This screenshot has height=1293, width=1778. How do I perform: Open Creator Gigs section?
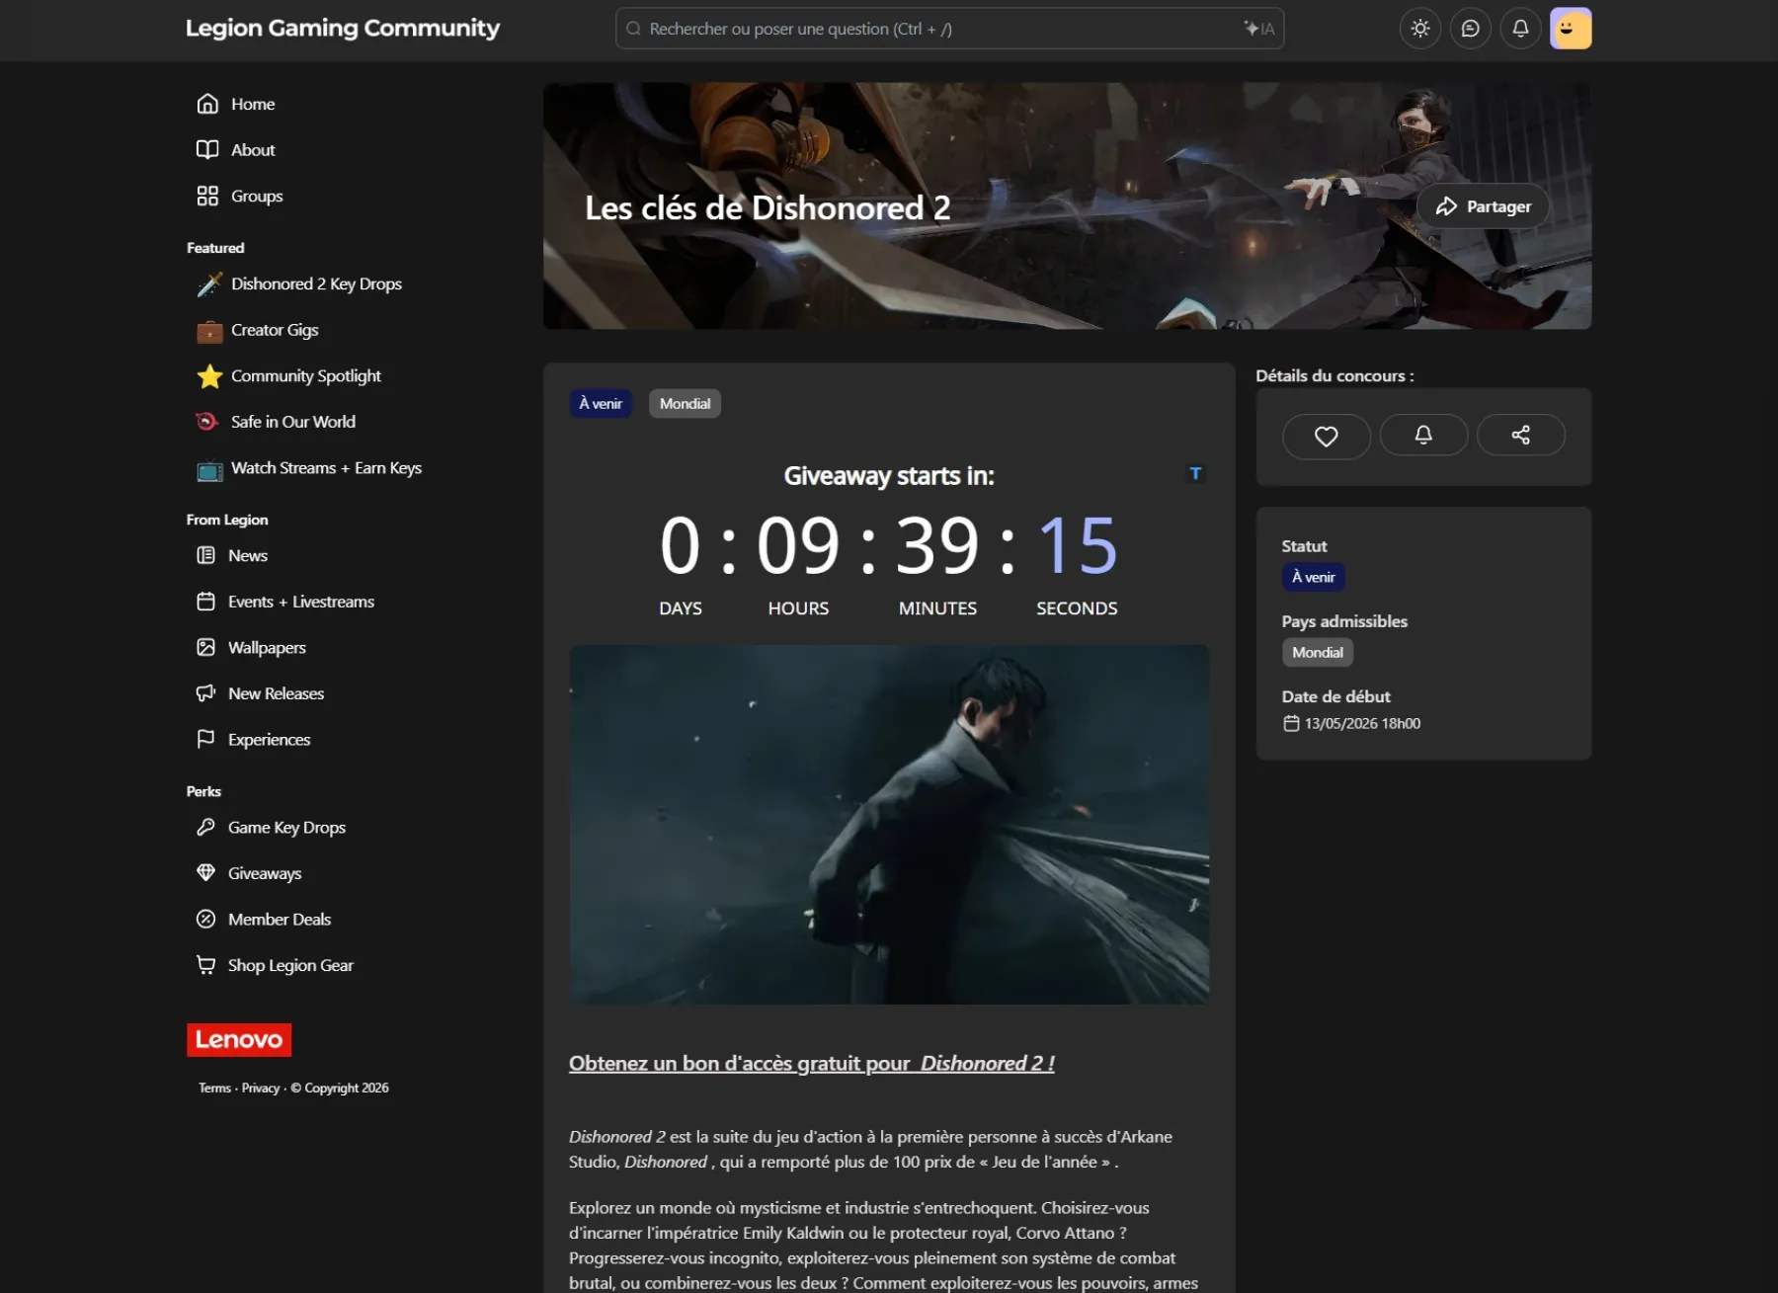coord(275,330)
